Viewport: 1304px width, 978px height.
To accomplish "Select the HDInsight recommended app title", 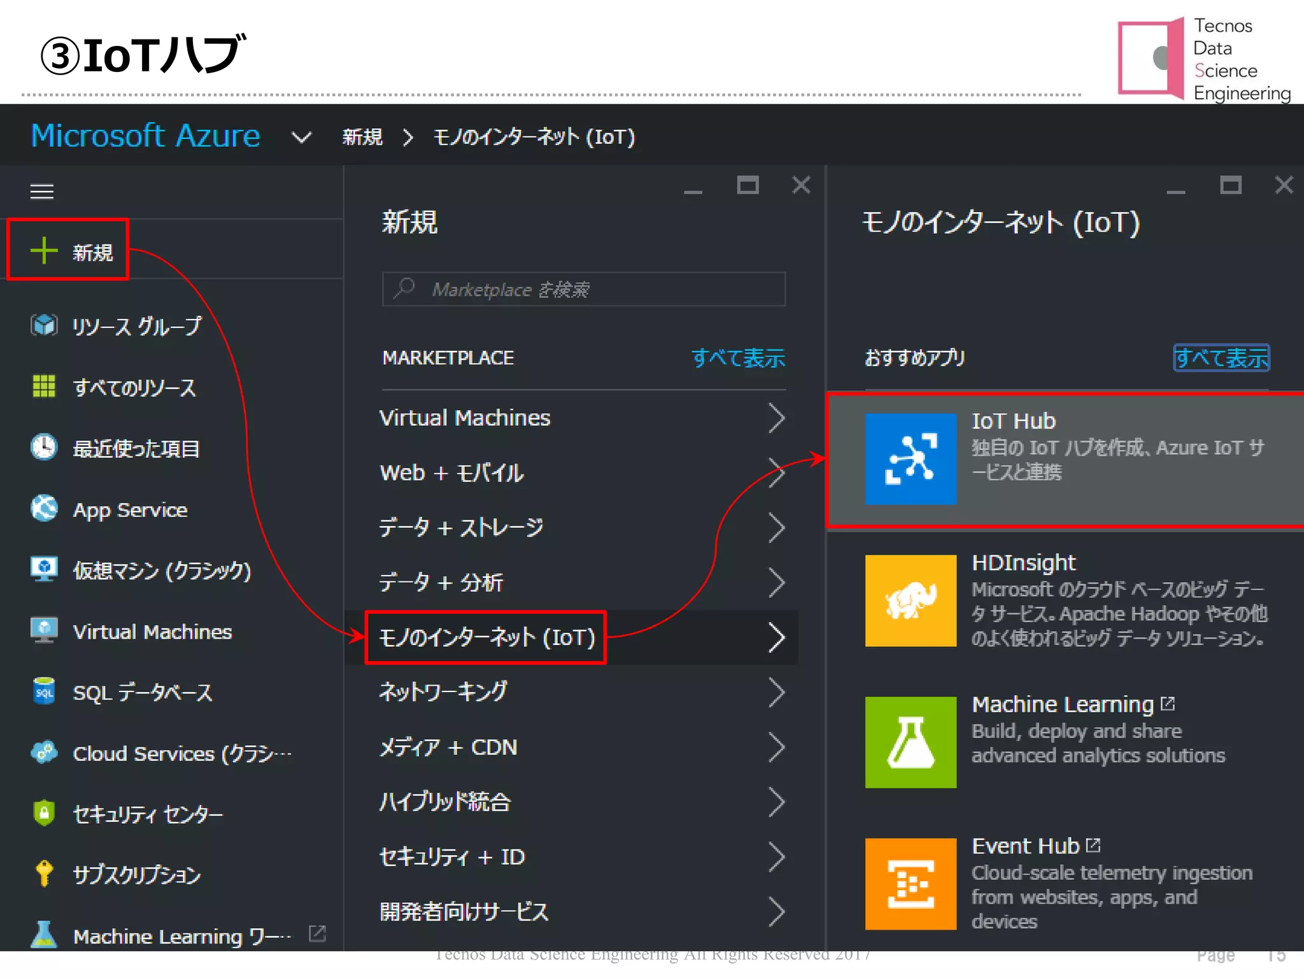I will tap(1023, 562).
